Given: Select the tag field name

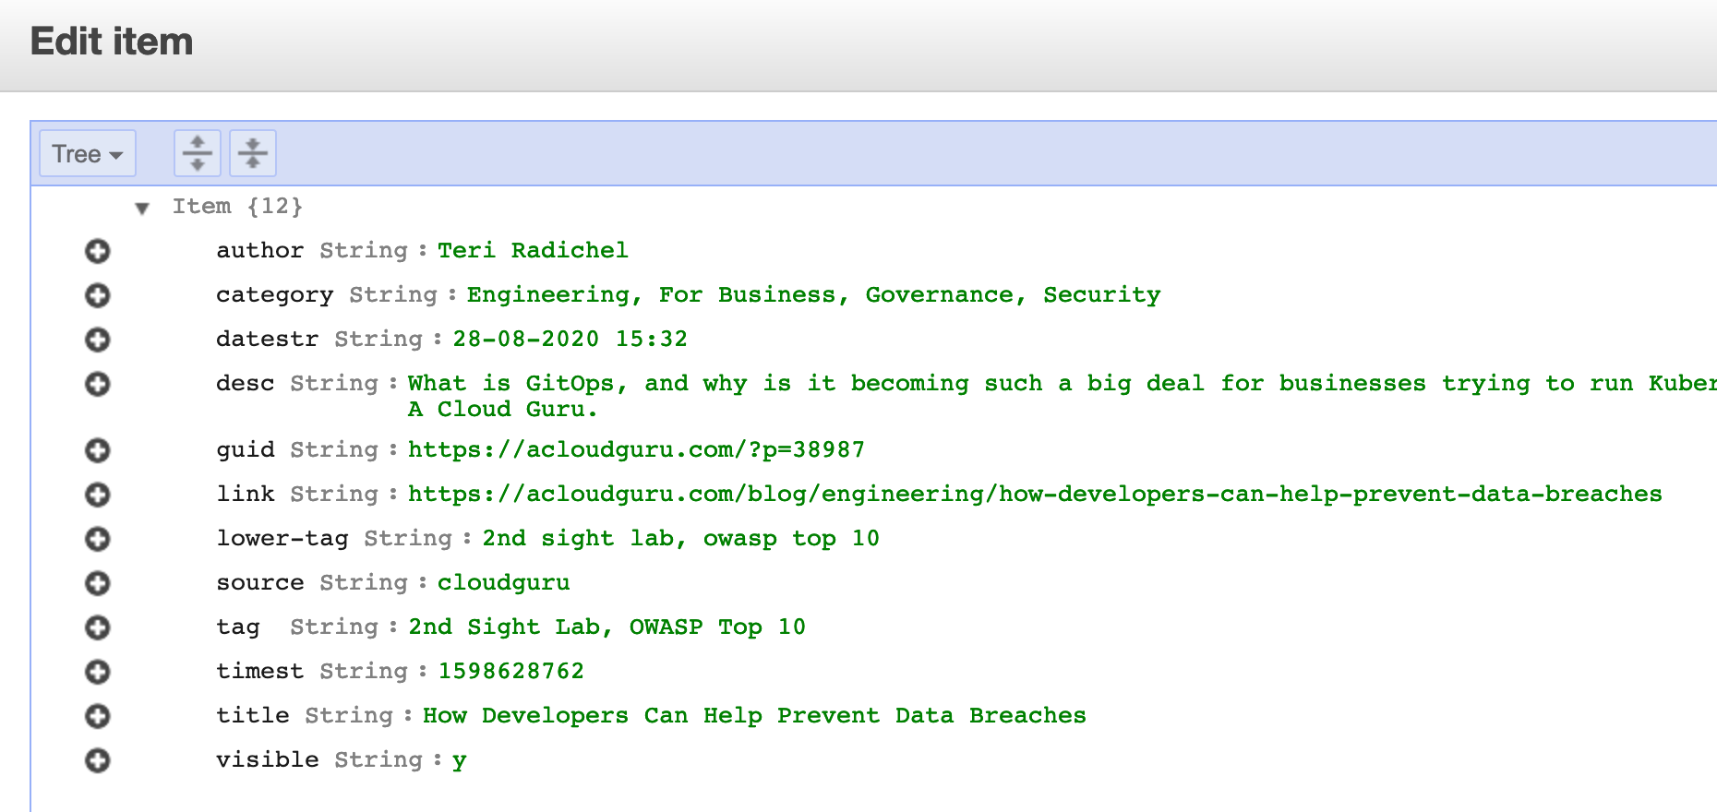Looking at the screenshot, I should 238,627.
